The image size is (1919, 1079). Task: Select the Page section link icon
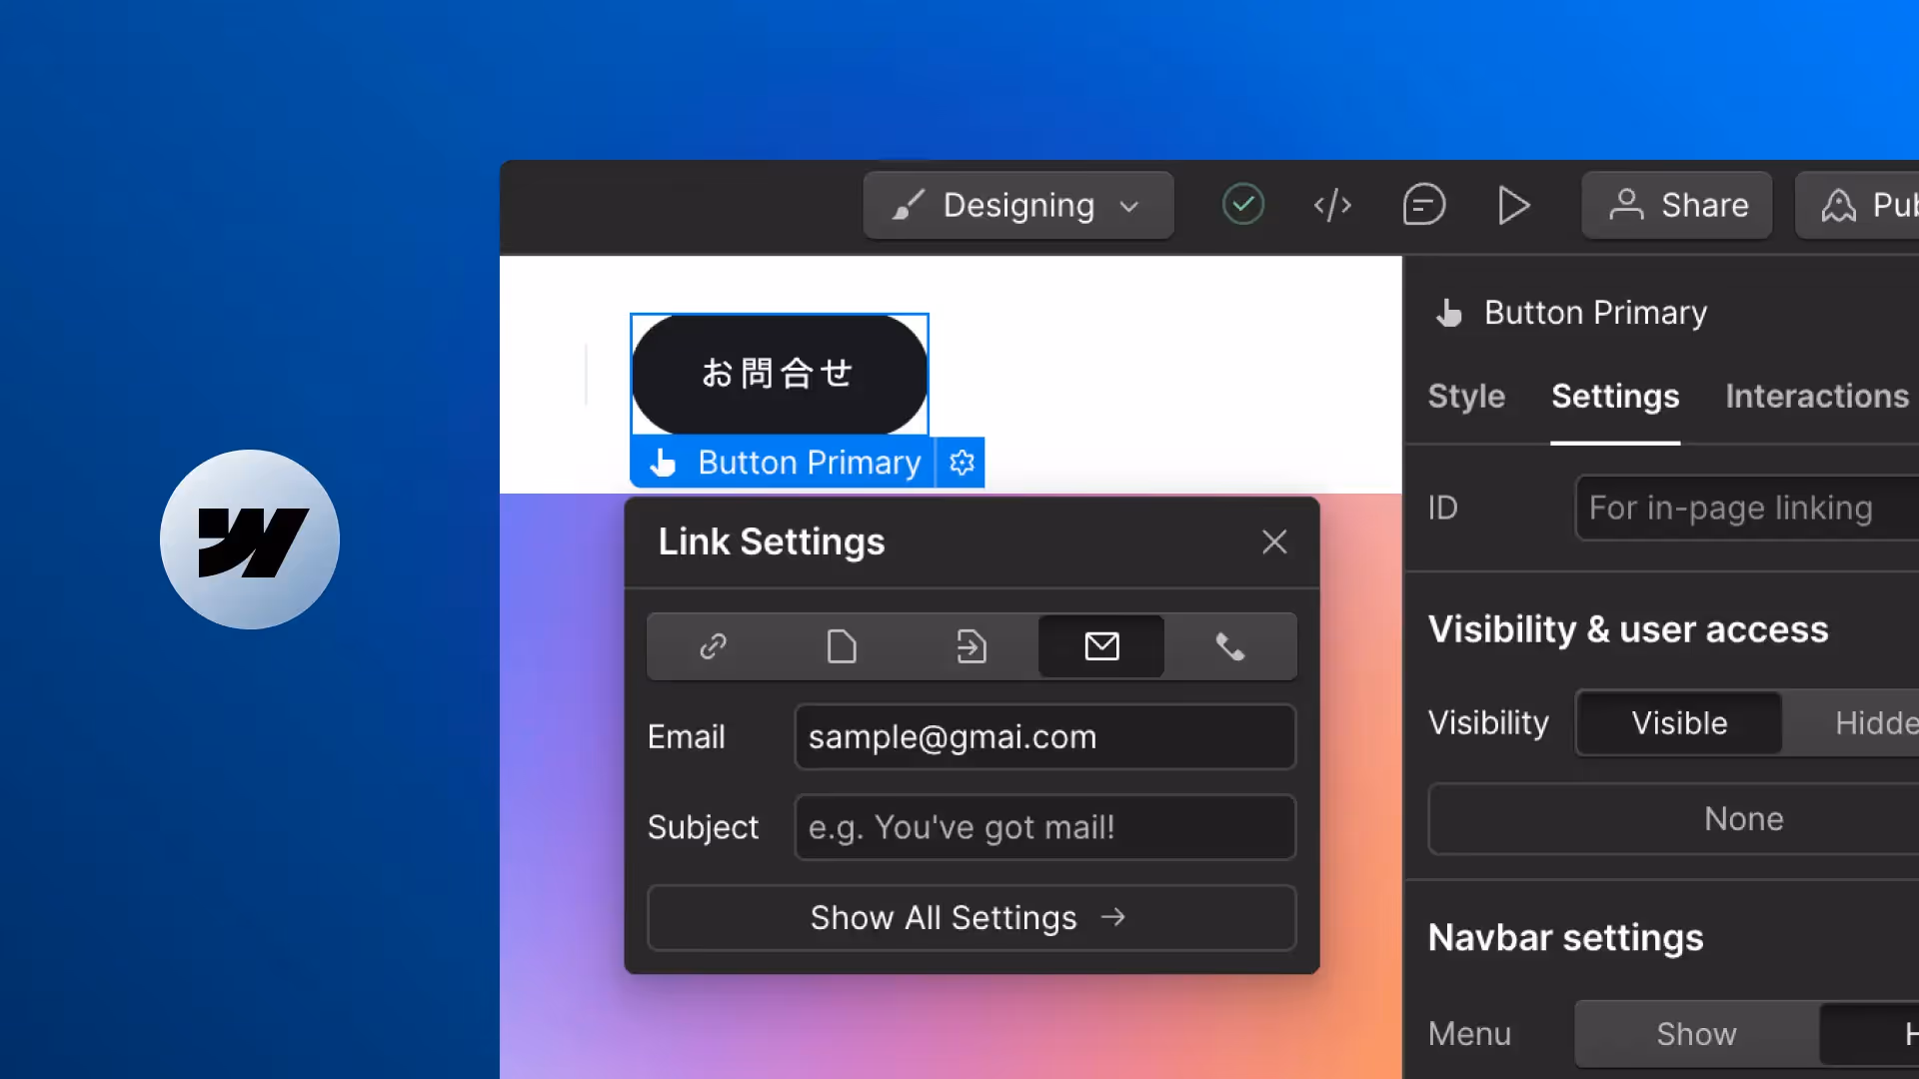pos(970,646)
